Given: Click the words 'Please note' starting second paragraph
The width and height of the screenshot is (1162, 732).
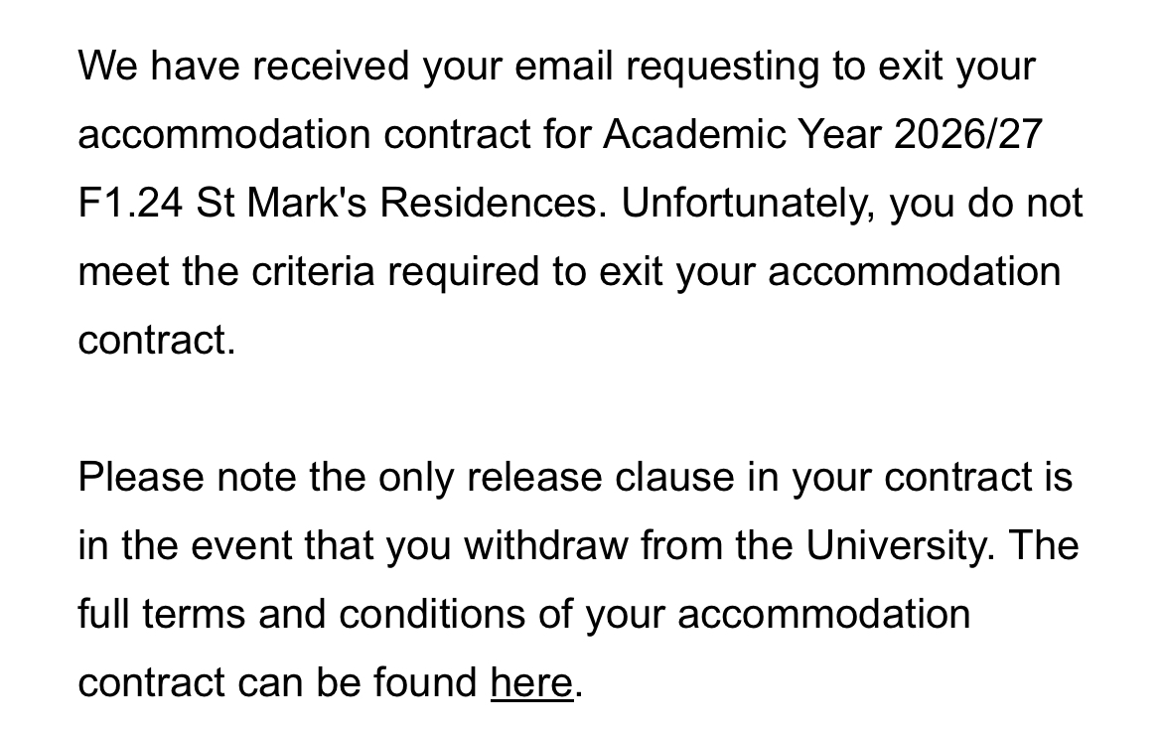Looking at the screenshot, I should coord(187,478).
